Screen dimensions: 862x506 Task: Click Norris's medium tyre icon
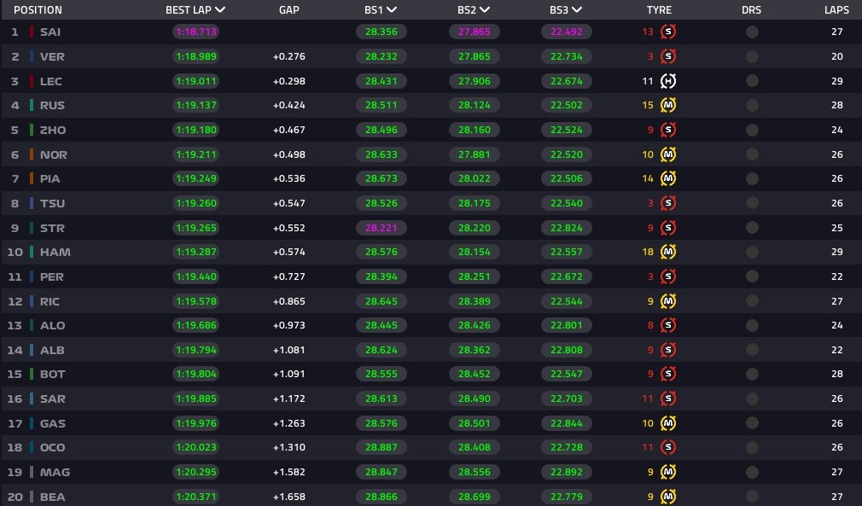[x=668, y=154]
